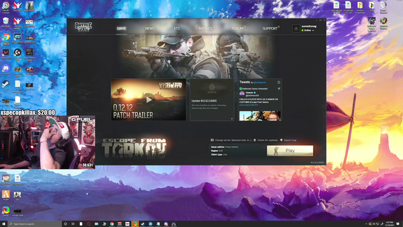The image size is (403, 227).
Task: Click the Twitter bird icon in Tweets panel
Action: point(279,88)
